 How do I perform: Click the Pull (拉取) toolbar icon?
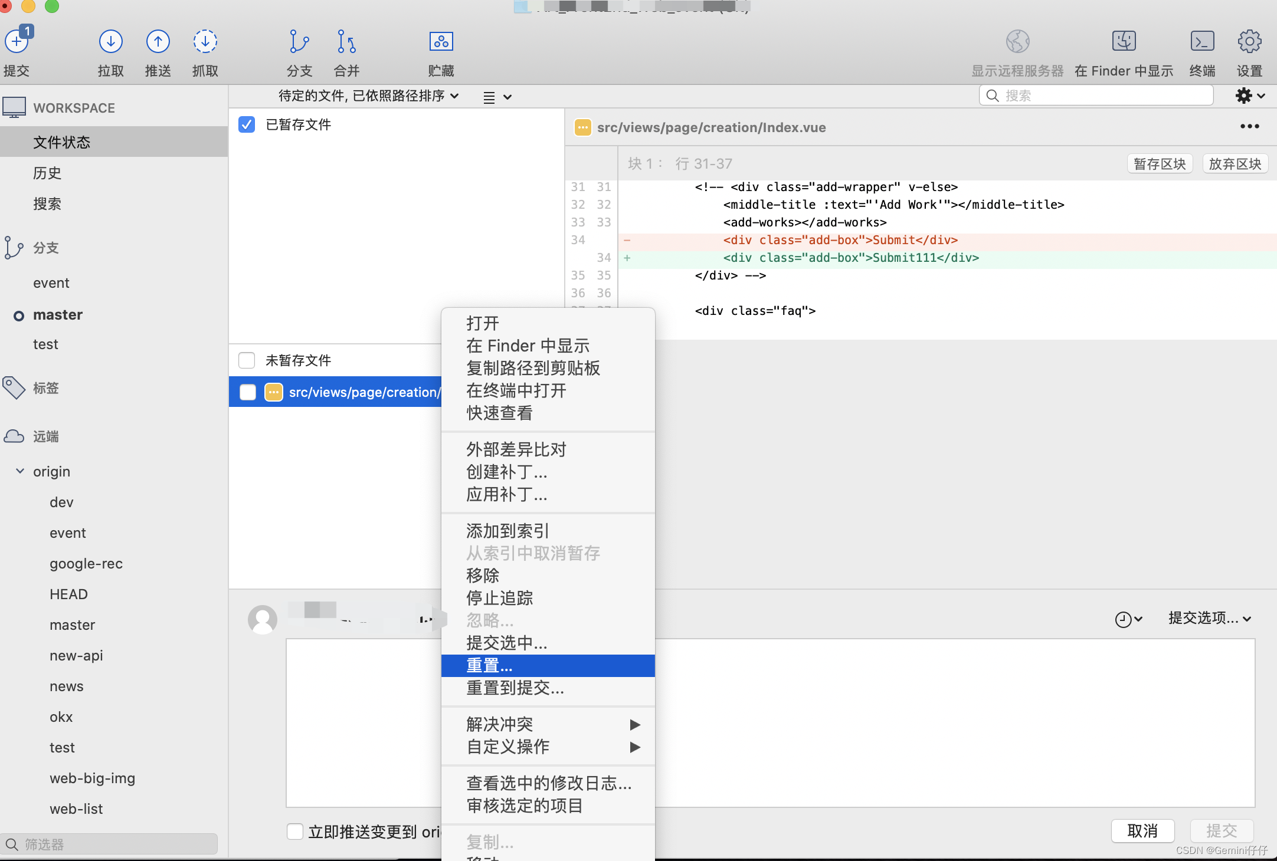pos(111,41)
